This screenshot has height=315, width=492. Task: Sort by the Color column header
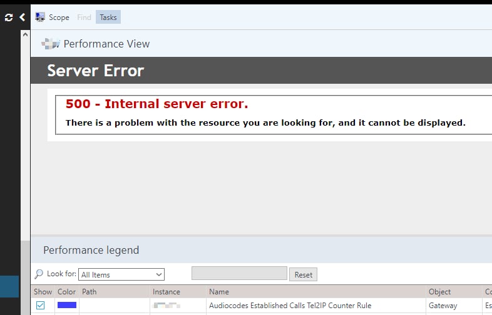click(x=66, y=292)
